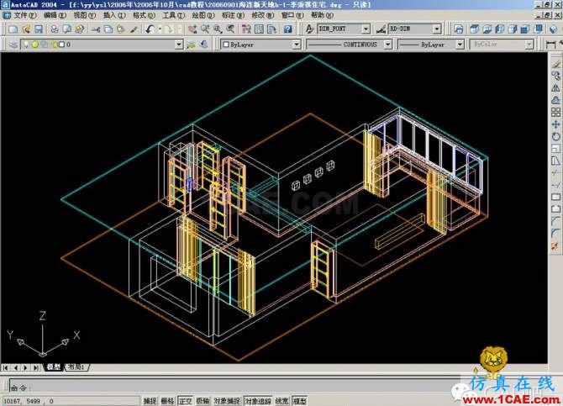
Task: Select the Match Properties brush icon
Action: coord(134,29)
